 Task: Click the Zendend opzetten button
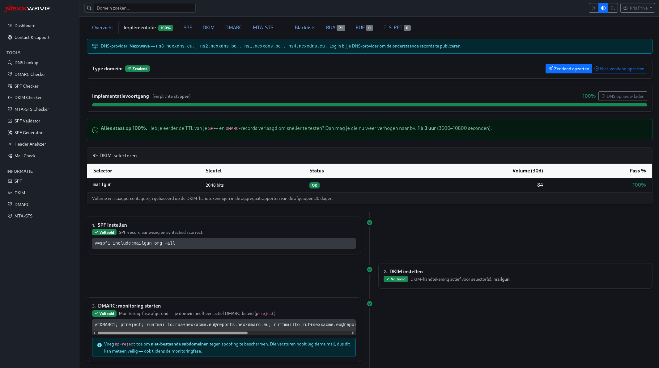tap(569, 68)
